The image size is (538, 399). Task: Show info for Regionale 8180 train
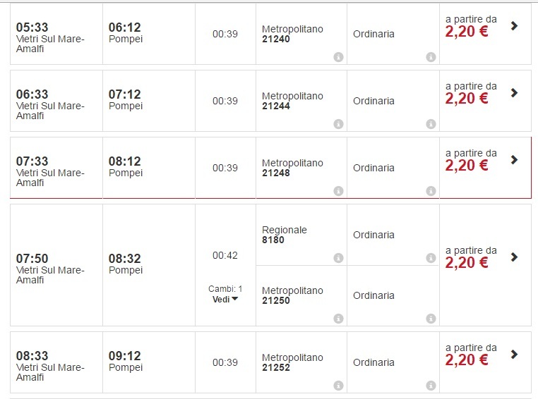(338, 258)
